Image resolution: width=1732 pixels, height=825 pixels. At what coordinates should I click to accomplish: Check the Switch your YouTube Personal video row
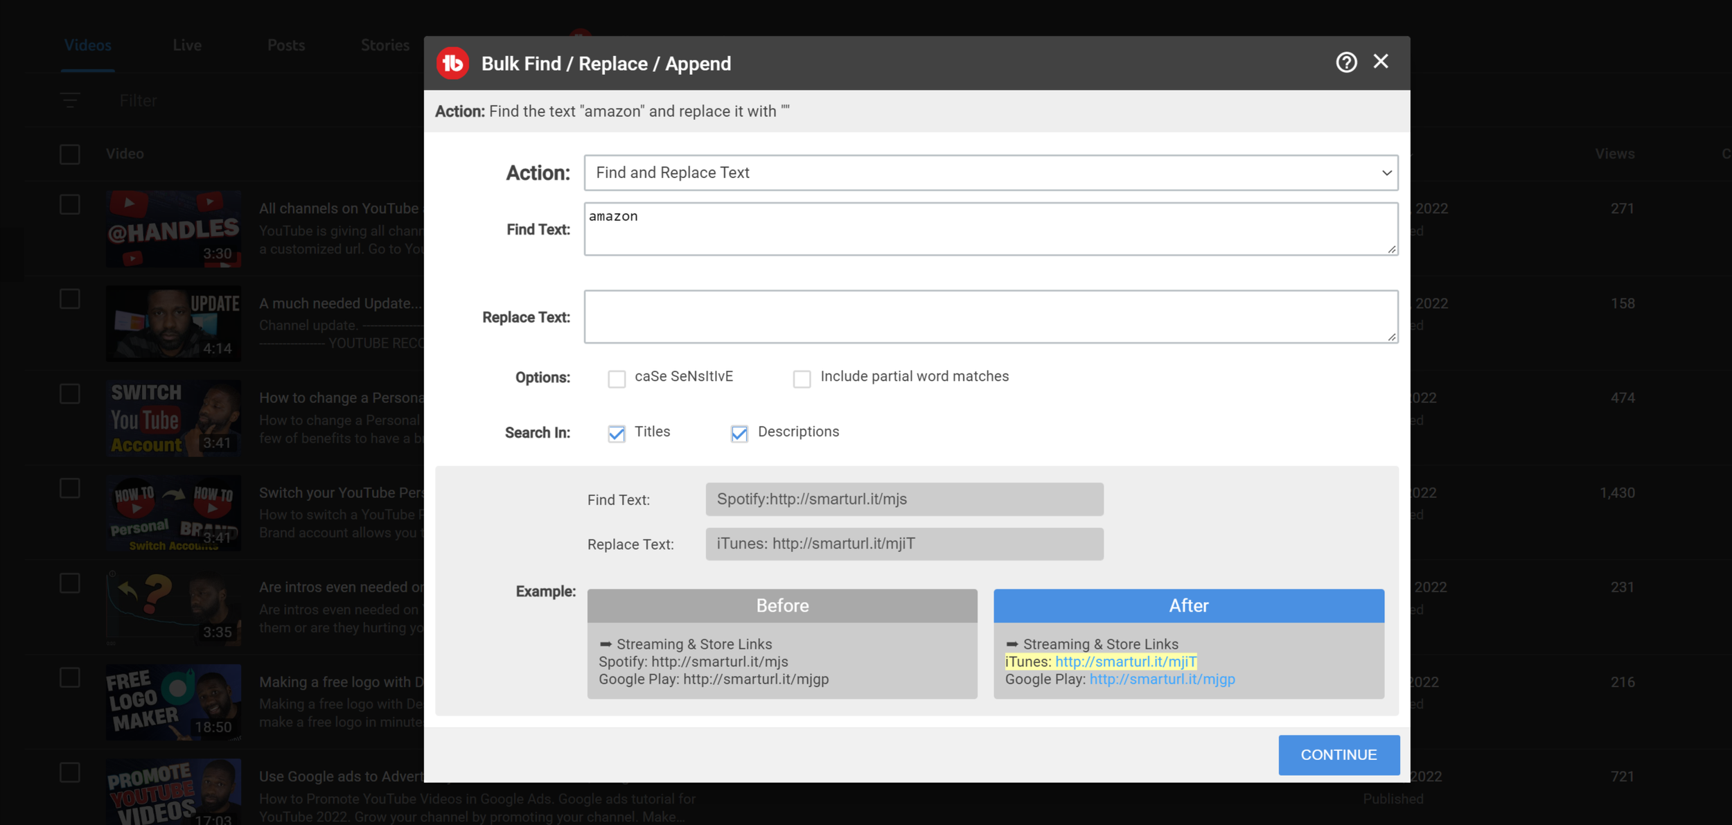[70, 488]
